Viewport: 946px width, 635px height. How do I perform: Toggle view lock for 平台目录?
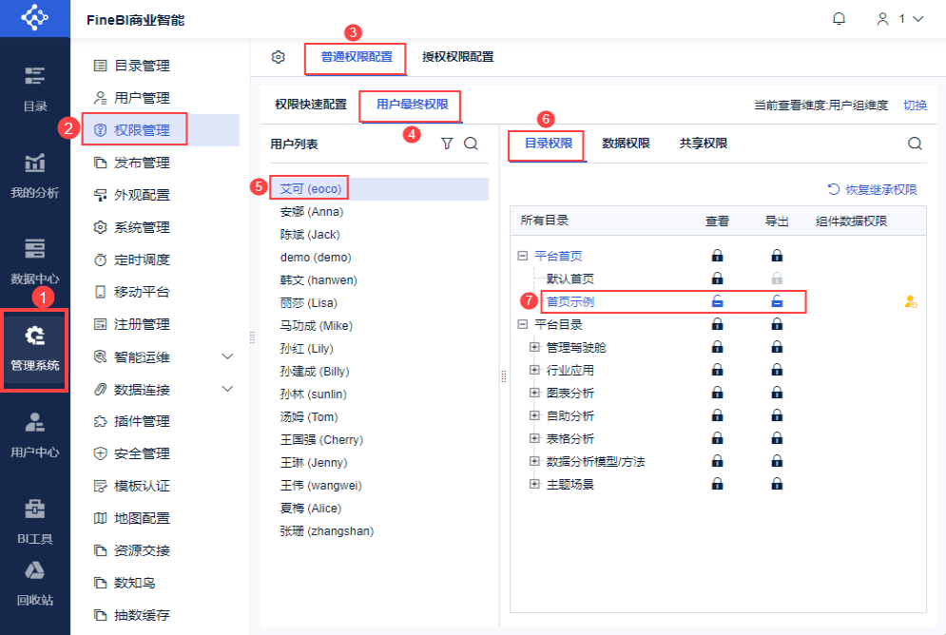(x=717, y=324)
